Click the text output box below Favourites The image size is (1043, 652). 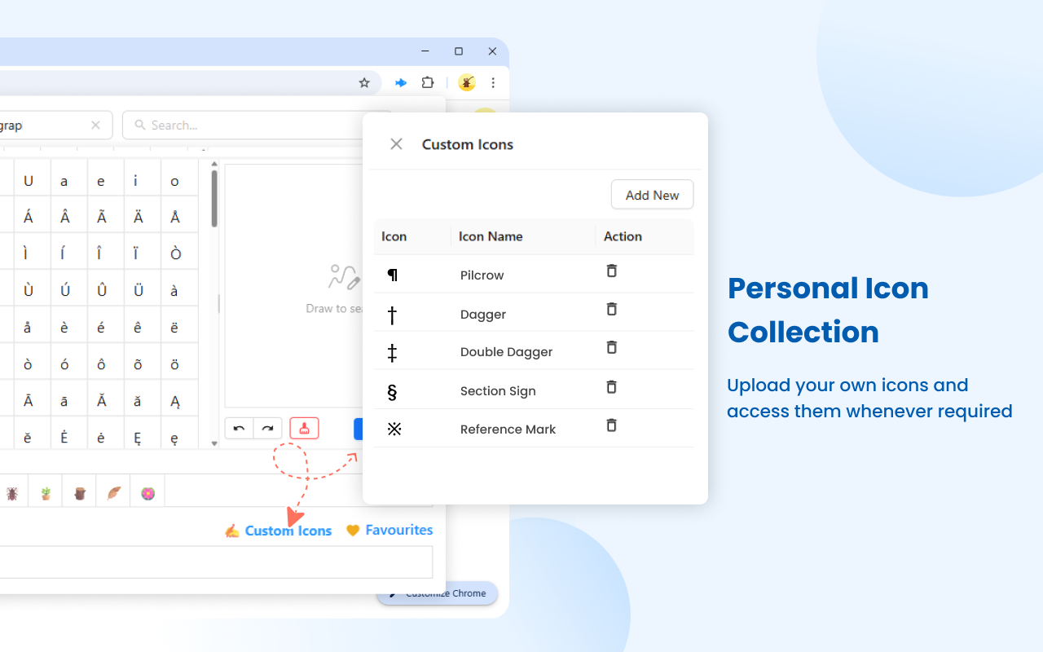pos(216,562)
